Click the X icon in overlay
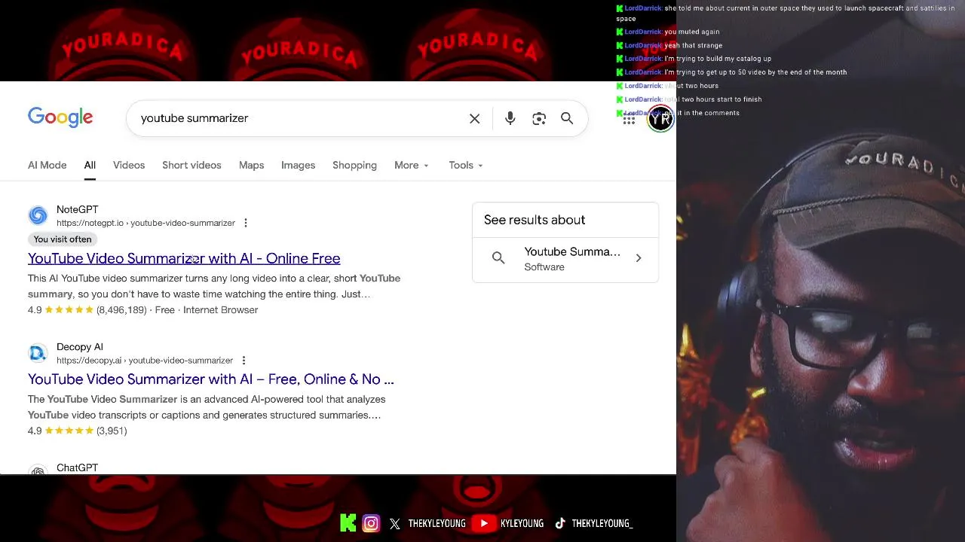 point(395,524)
